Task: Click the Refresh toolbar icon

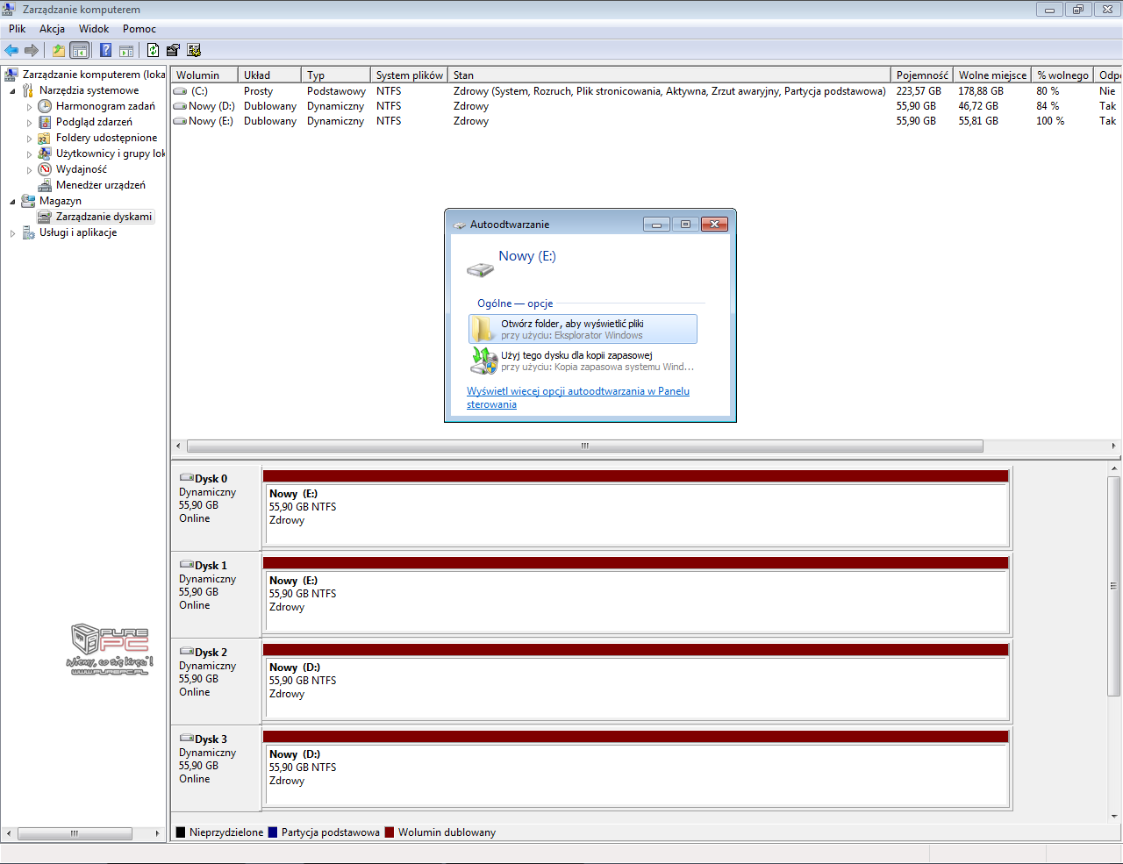Action: coord(153,50)
